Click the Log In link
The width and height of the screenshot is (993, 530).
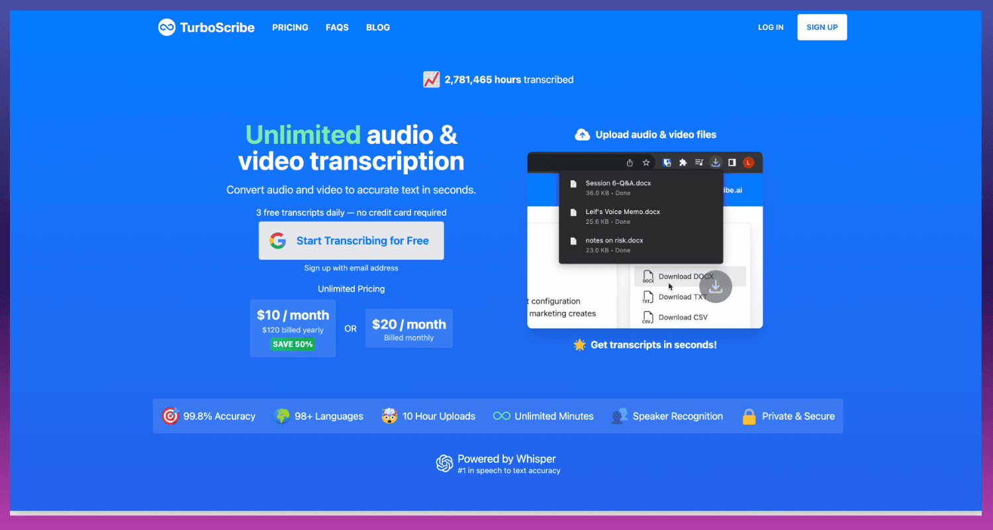771,27
